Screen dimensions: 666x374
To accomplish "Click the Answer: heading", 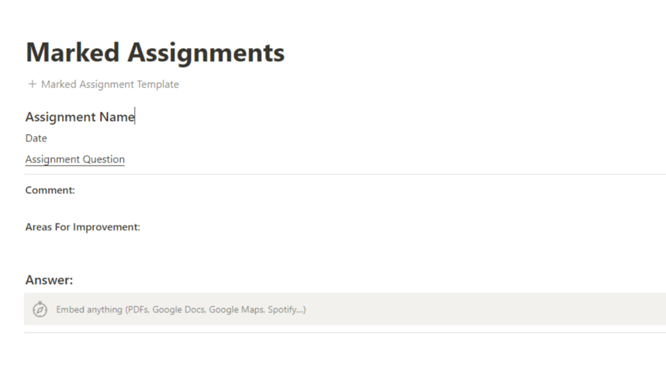I will (49, 280).
